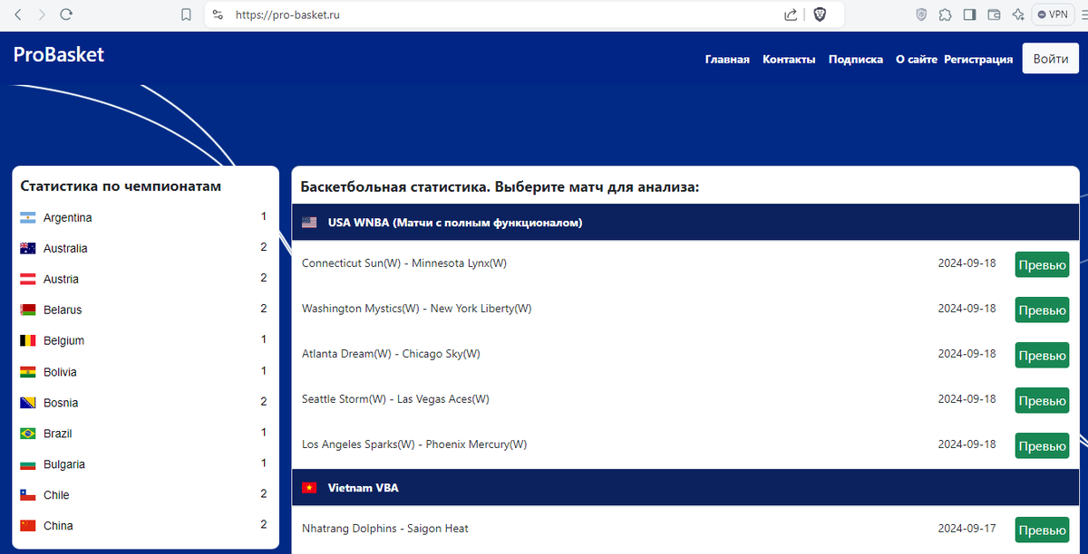1088x554 pixels.
Task: Share the page via the share icon
Action: pos(791,14)
